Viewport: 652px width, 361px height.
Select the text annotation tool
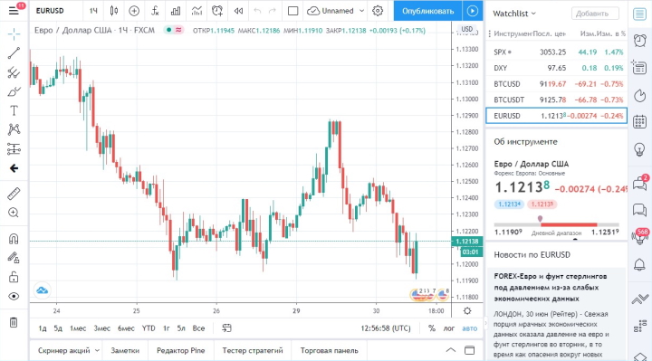(x=14, y=110)
